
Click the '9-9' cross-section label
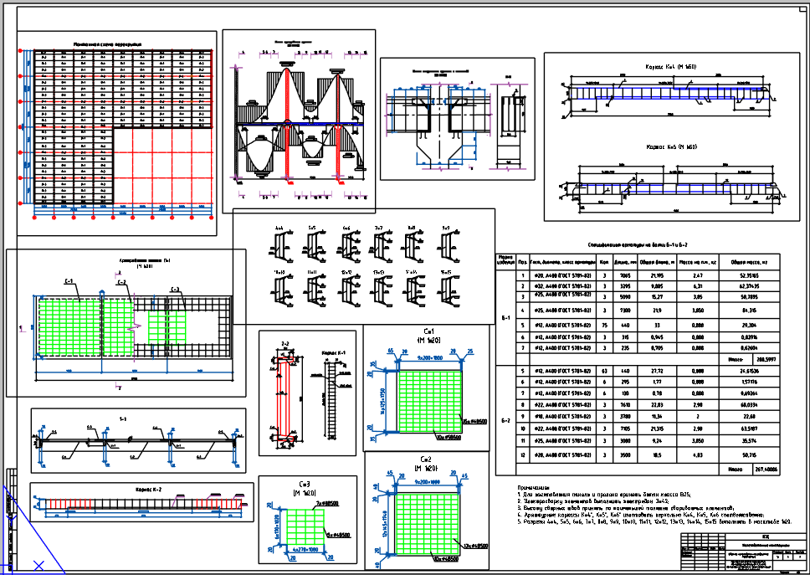446,228
